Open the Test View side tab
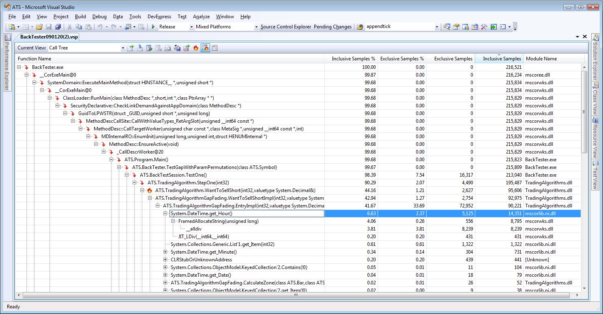Viewport: 603px width, 314px height. [x=596, y=175]
